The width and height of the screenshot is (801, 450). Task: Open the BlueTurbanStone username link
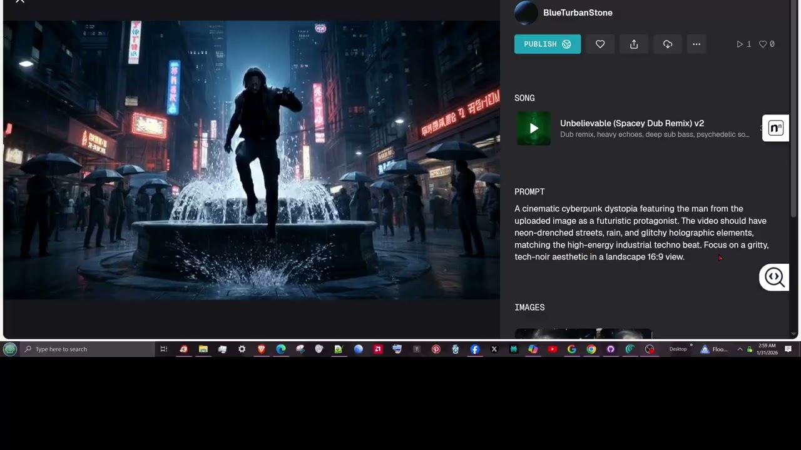point(578,12)
